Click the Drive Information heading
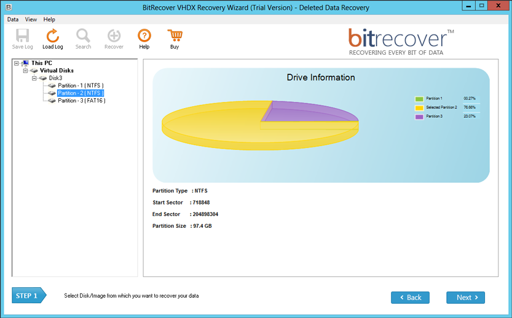The height and width of the screenshot is (318, 512). [321, 77]
